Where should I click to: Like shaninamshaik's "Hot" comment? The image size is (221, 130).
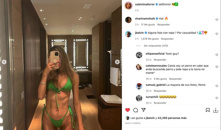pyautogui.click(x=217, y=20)
